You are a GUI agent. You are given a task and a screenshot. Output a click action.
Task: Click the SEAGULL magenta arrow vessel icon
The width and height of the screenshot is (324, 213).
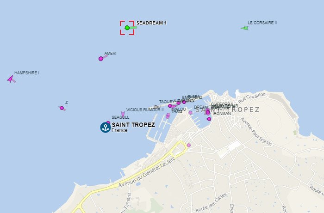(x=123, y=115)
